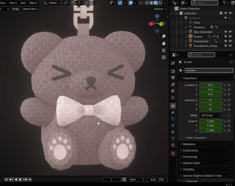The image size is (235, 186).
Task: Open the Particles properties tab
Action: (x=173, y=119)
